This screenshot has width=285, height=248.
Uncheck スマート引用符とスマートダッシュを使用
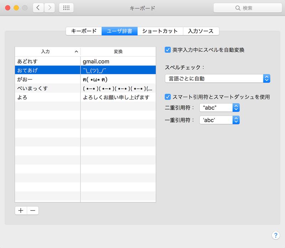click(x=168, y=97)
